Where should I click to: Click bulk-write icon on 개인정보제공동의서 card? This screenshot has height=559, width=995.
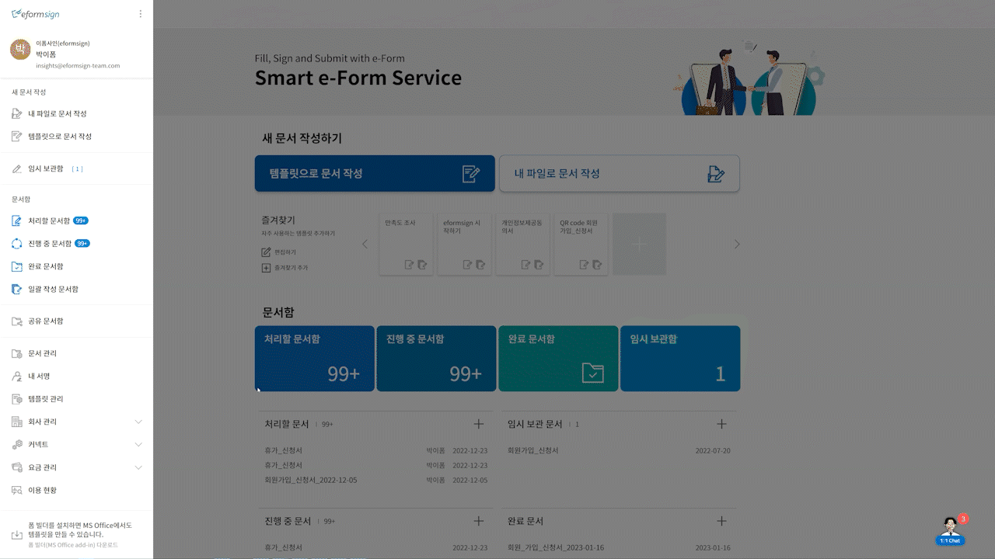pyautogui.click(x=539, y=265)
